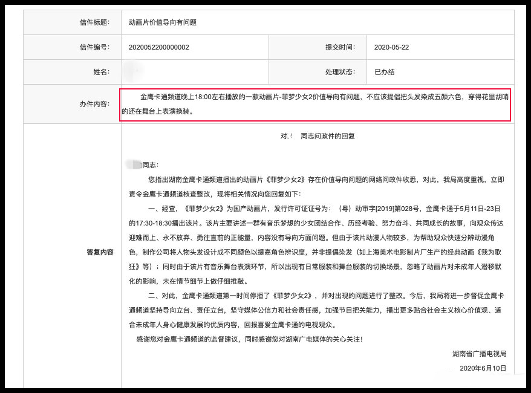Click the status value '已办结'

[x=385, y=72]
